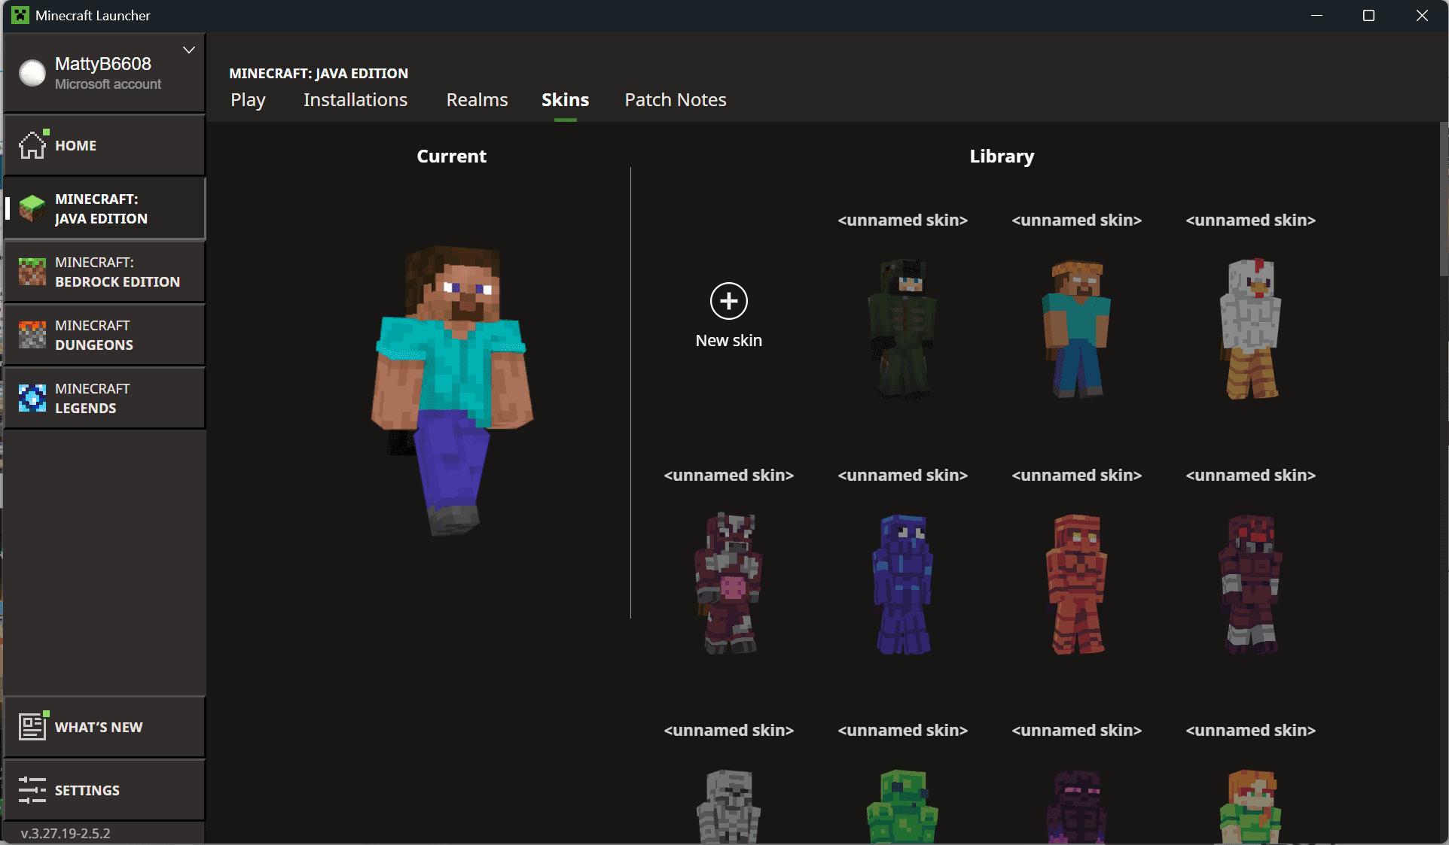Choose the dark green hooded skin
Image resolution: width=1449 pixels, height=845 pixels.
point(902,329)
